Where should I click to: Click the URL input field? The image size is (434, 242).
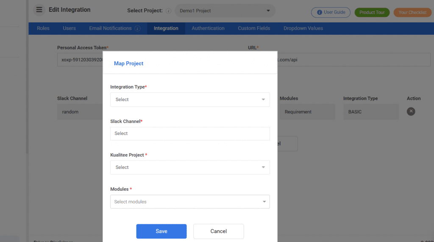354,60
